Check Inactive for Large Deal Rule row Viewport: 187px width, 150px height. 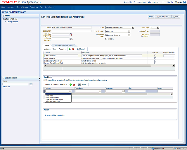point(155,59)
